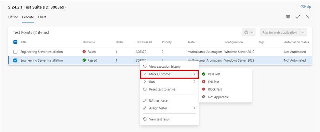Toggle full screen expand icon
The image size is (320, 132).
[x=298, y=17]
